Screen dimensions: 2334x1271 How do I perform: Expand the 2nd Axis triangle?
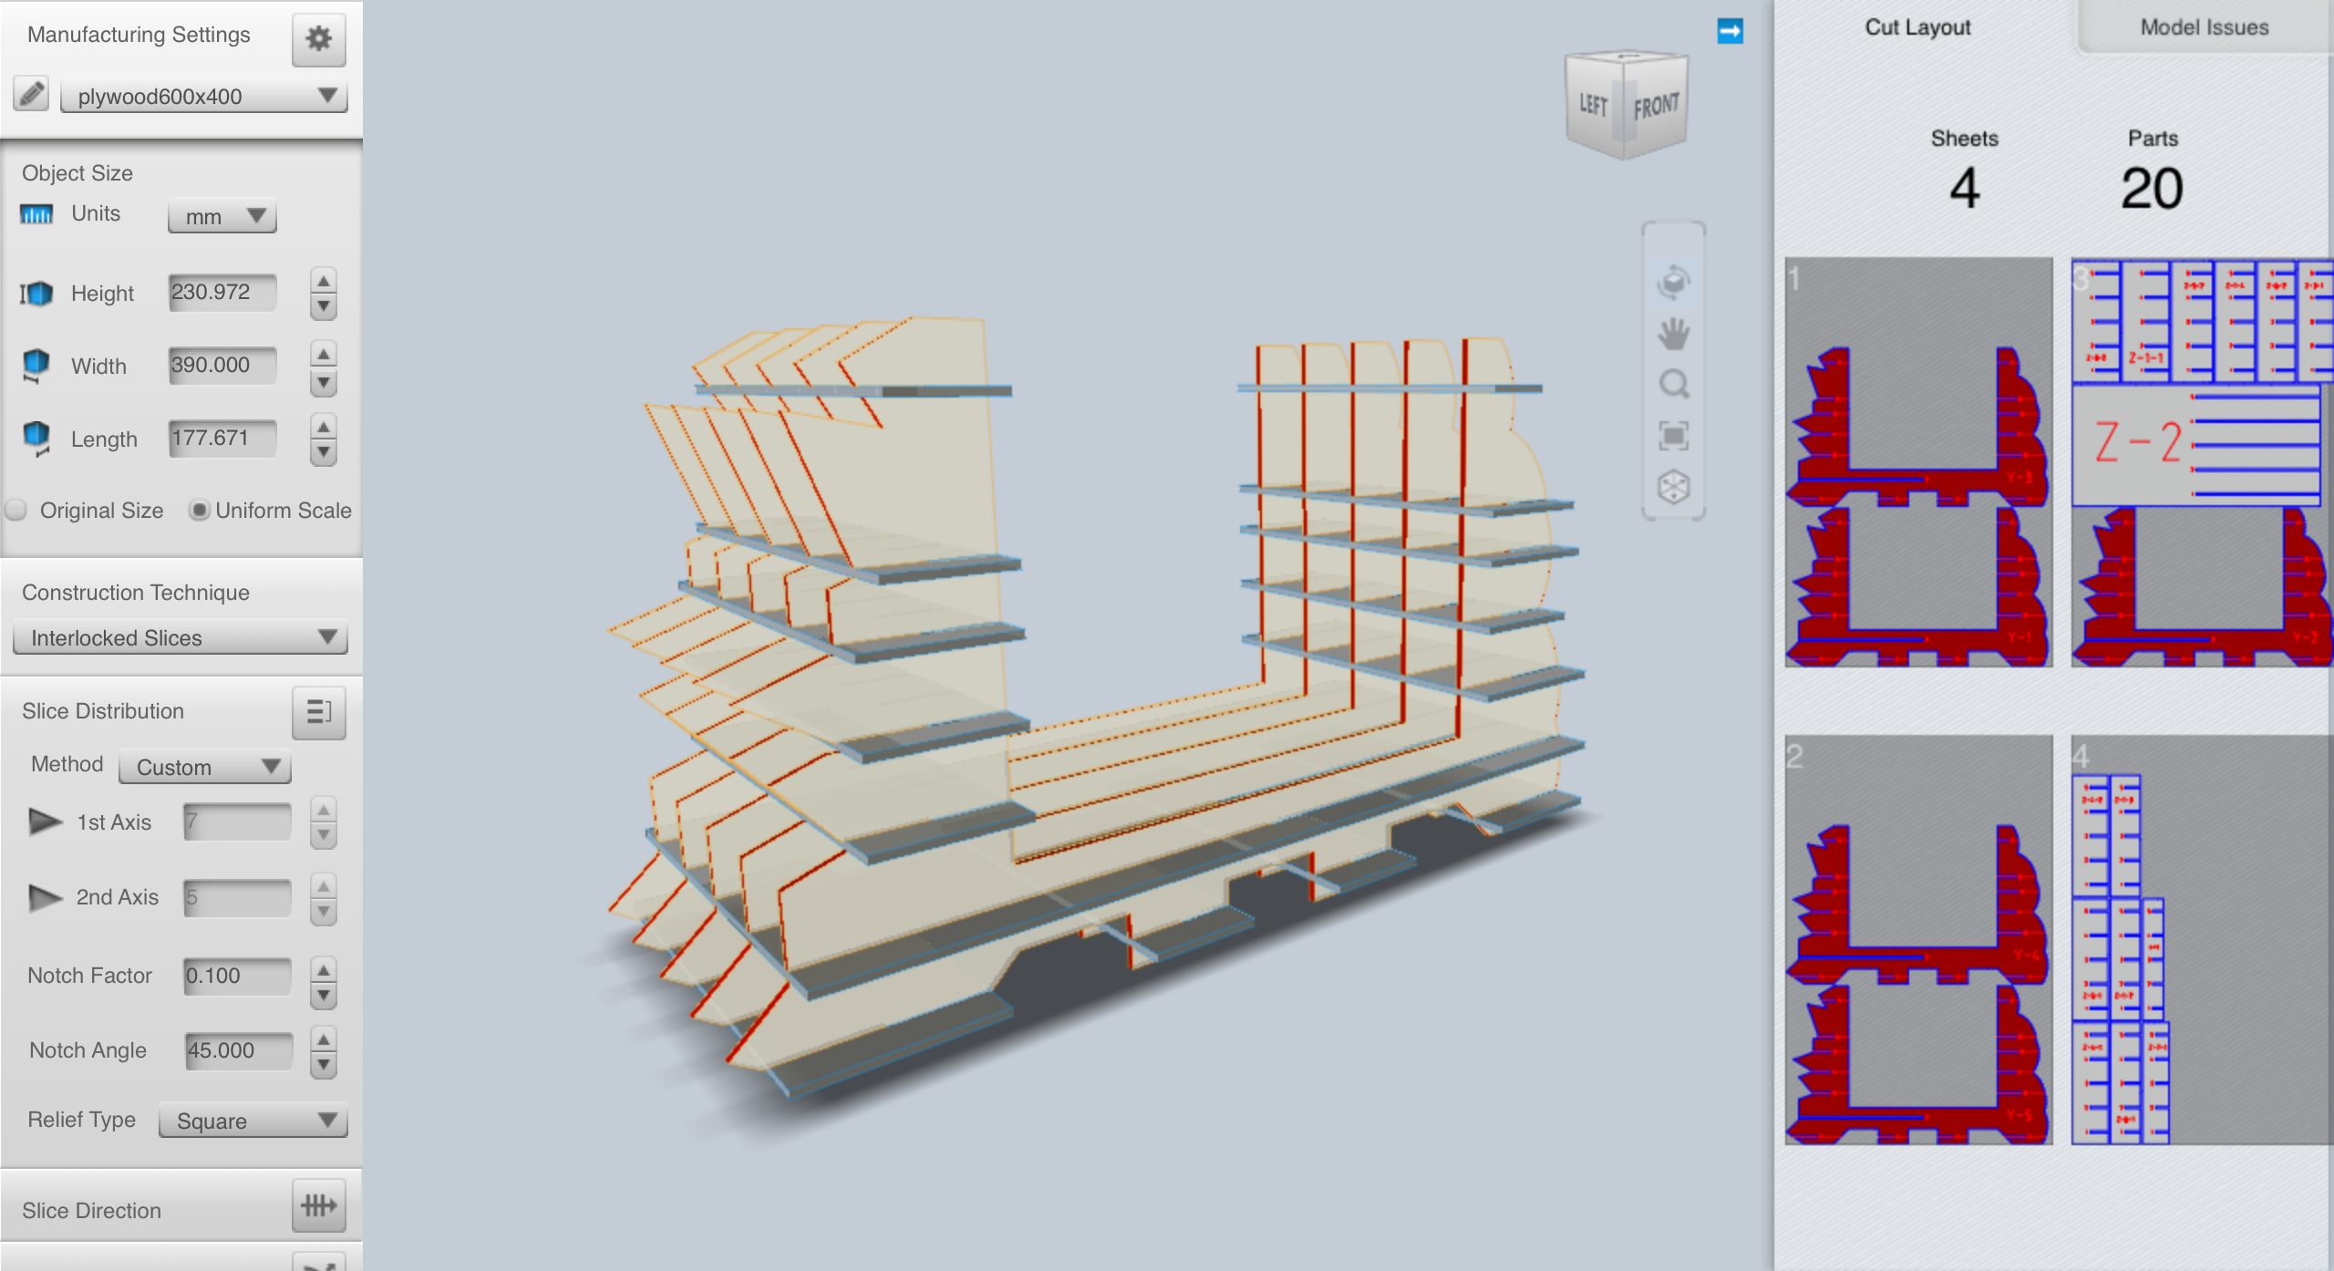tap(45, 897)
